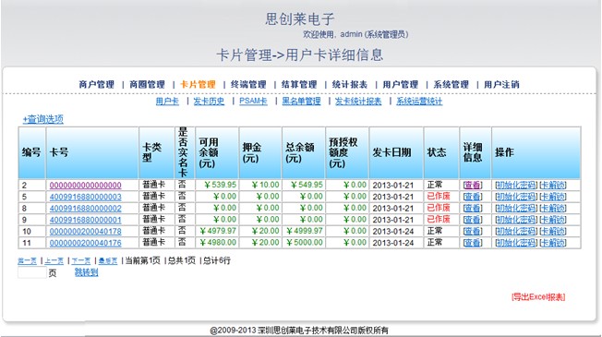Open the 统计报表 menu
Screen dimensions: 602x337
pos(350,84)
